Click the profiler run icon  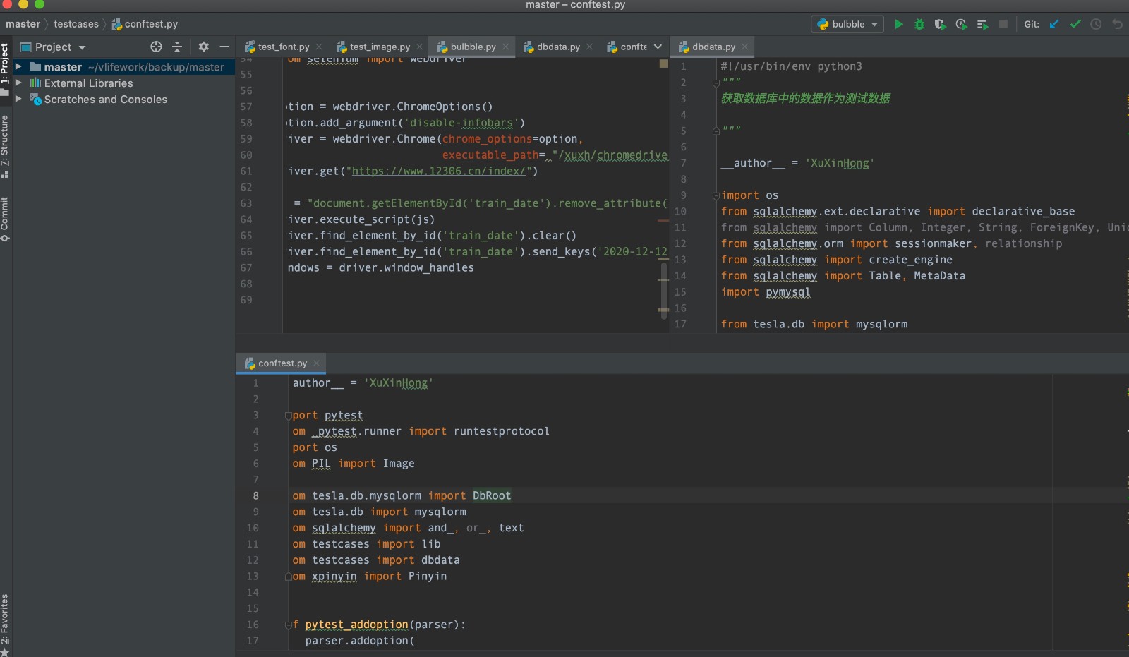(x=961, y=24)
